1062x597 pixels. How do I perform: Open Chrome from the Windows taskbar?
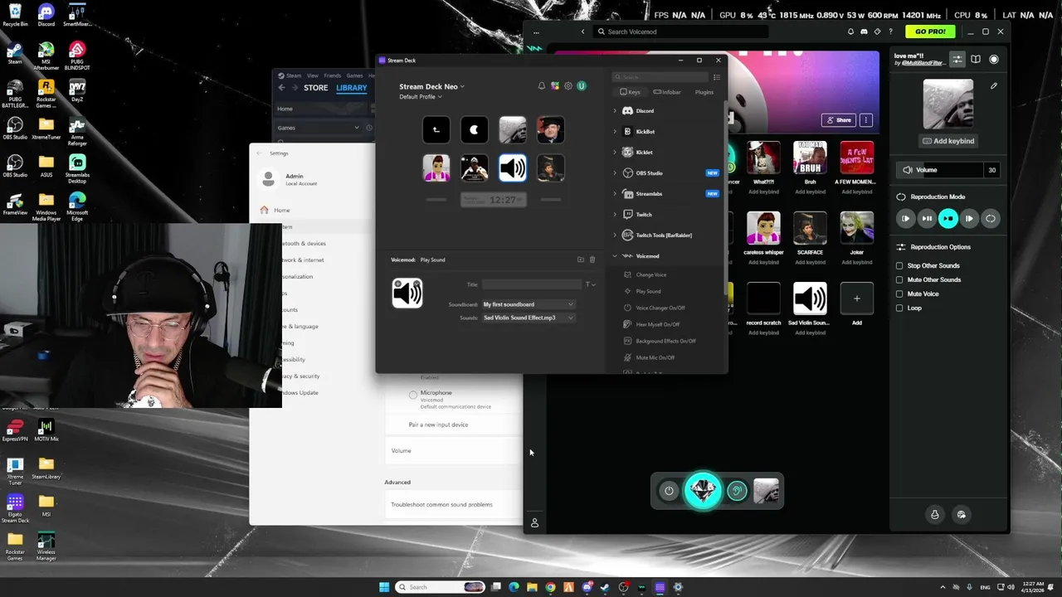tap(550, 587)
